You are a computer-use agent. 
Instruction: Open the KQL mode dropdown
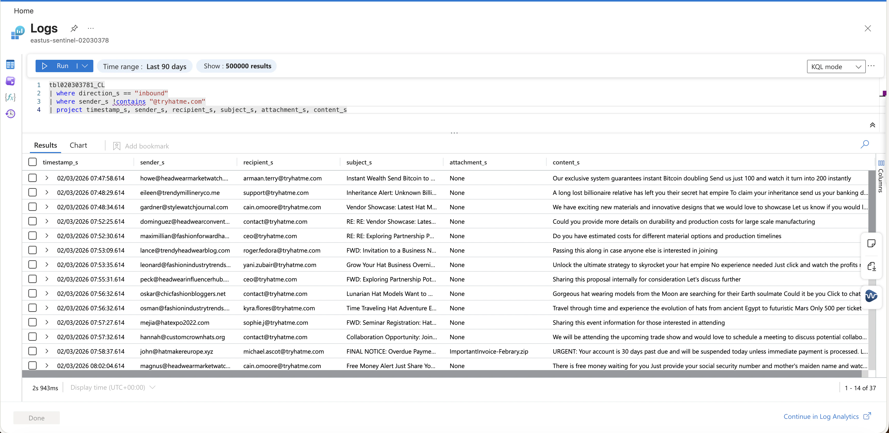click(836, 66)
